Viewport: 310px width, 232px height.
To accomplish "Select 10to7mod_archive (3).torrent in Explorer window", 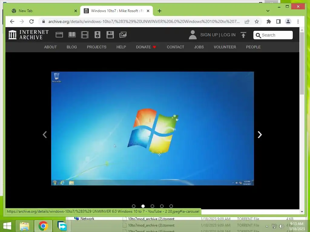I will click(151, 225).
